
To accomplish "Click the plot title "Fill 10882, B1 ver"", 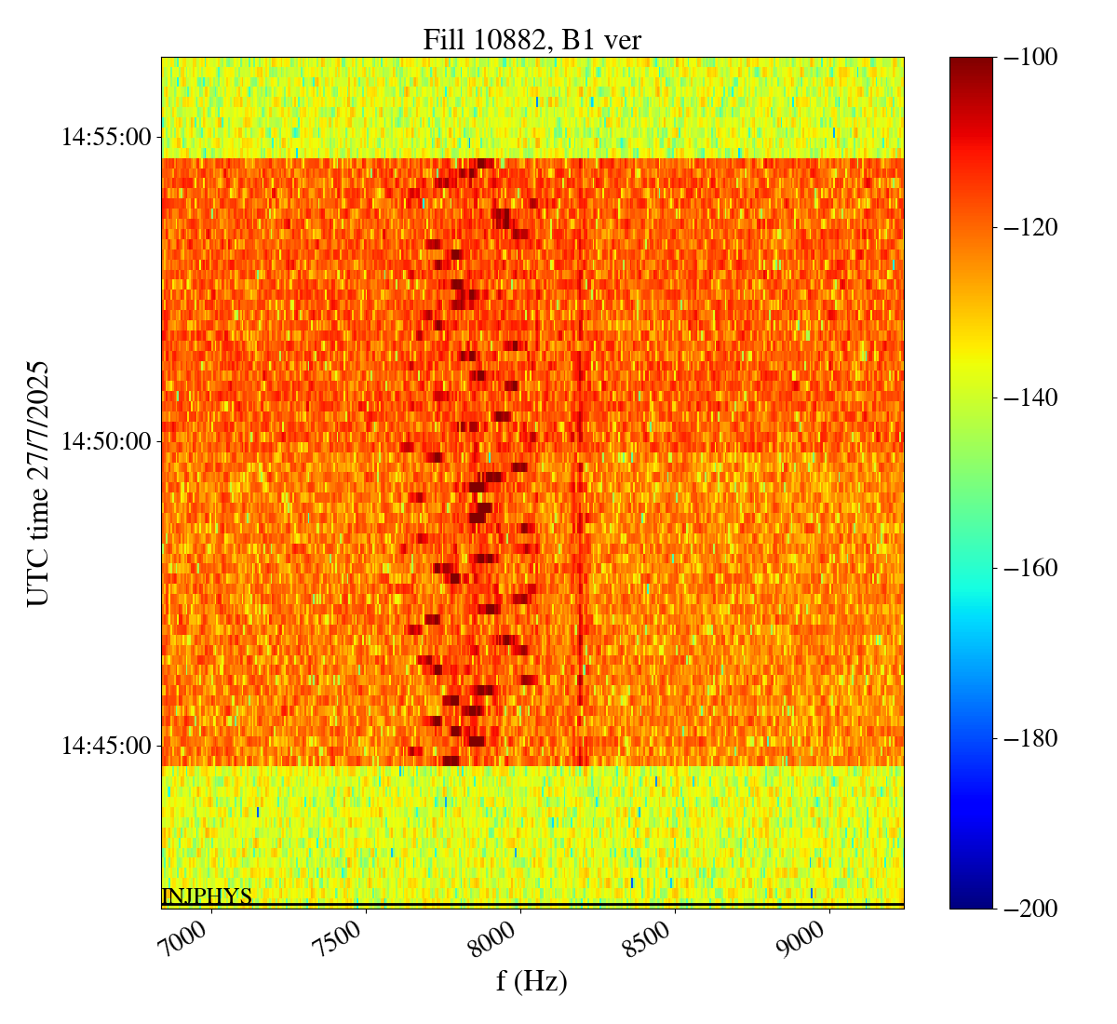I will pos(532,39).
